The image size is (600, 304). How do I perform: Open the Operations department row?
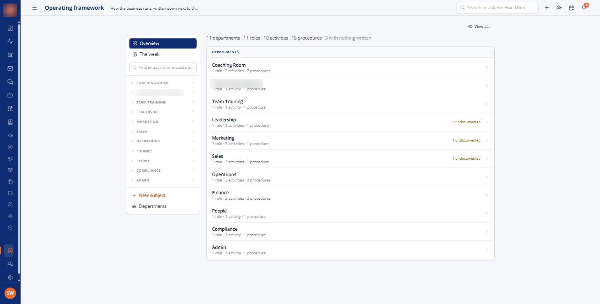click(350, 177)
